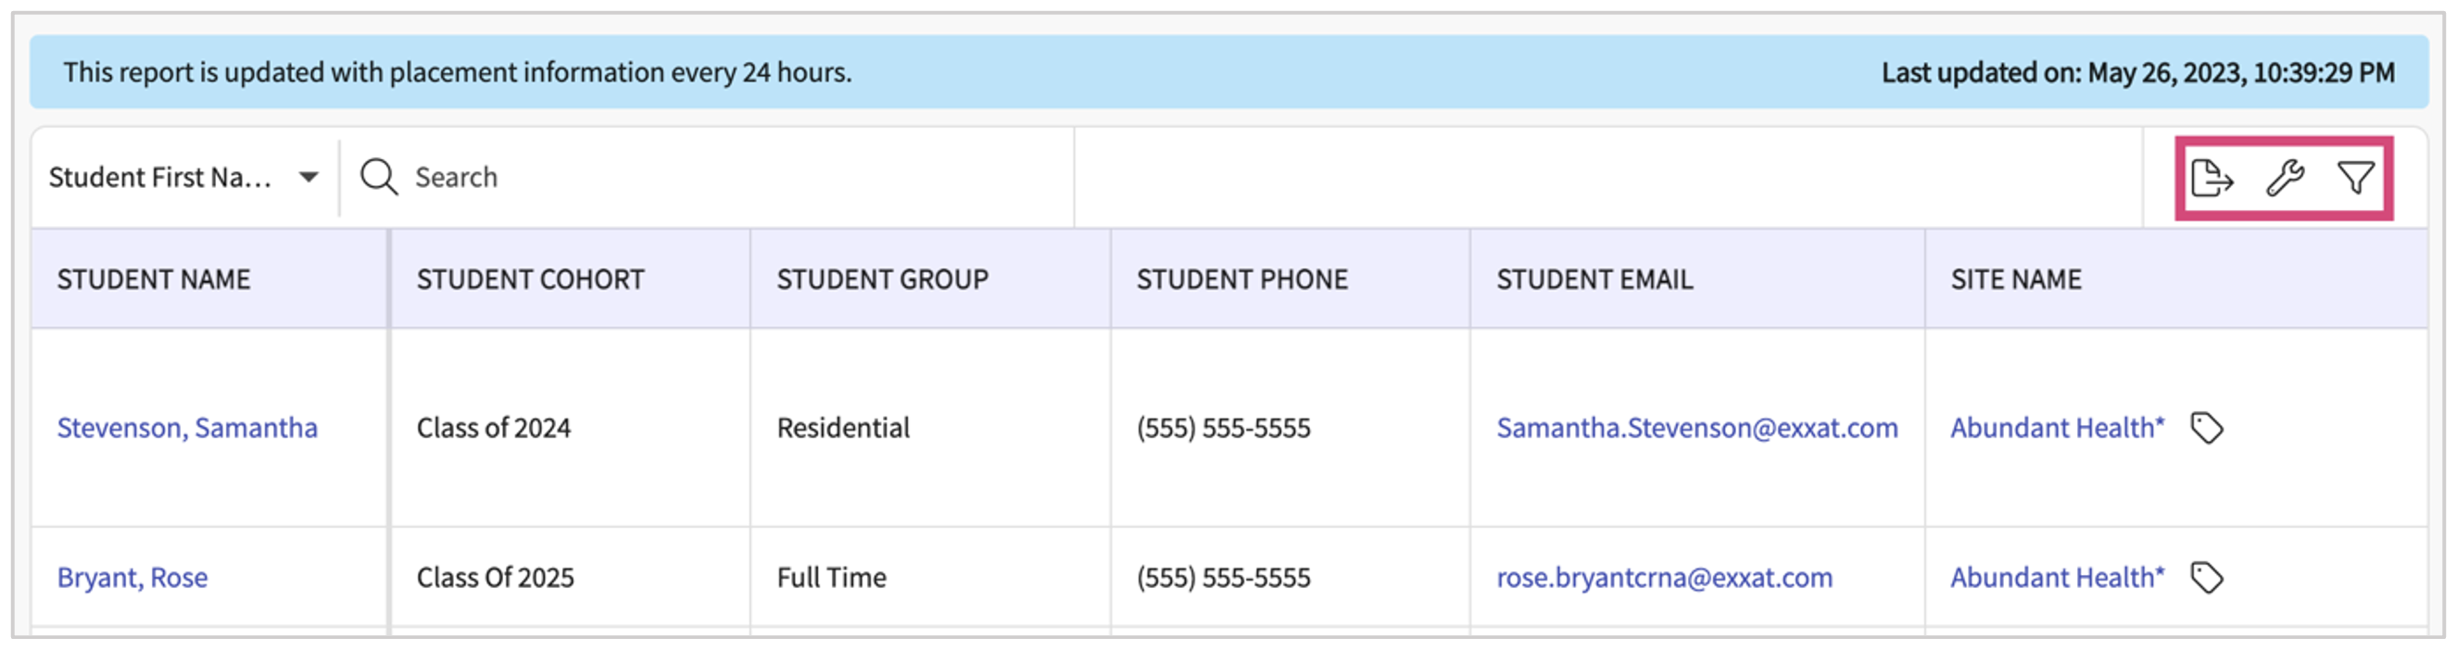Open Stevenson, Samantha student profile link

click(187, 428)
